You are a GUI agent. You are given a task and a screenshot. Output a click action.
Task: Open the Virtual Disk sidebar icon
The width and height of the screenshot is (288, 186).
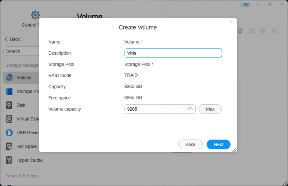pyautogui.click(x=9, y=119)
